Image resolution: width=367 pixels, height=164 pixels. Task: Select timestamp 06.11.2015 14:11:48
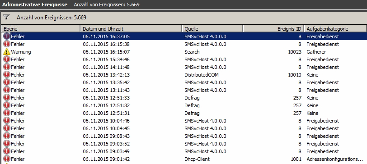click(x=106, y=67)
